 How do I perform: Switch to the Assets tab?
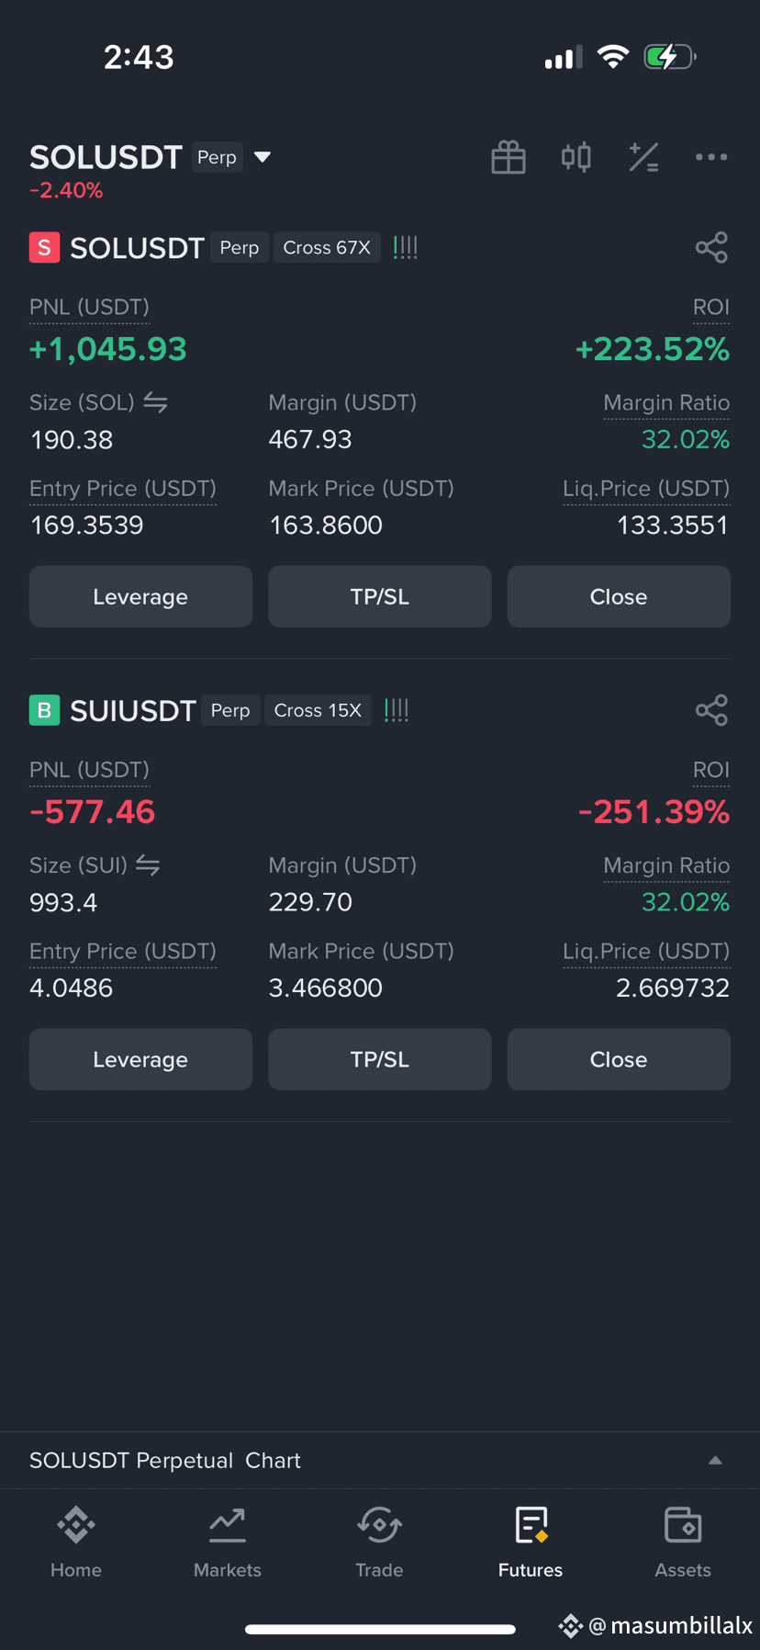click(x=683, y=1543)
